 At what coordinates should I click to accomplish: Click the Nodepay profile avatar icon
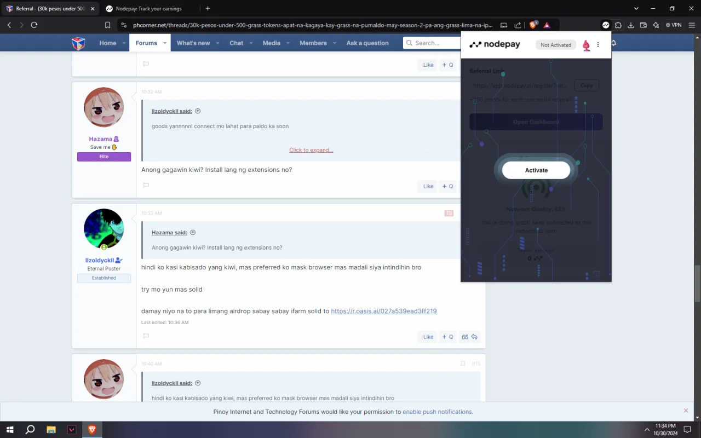point(586,45)
